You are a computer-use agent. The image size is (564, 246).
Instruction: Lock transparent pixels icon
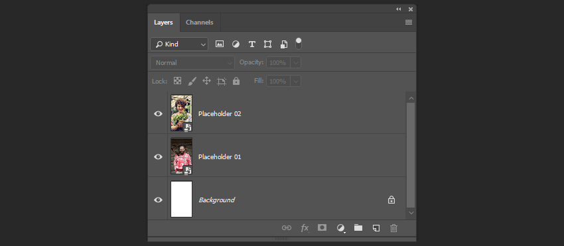177,81
